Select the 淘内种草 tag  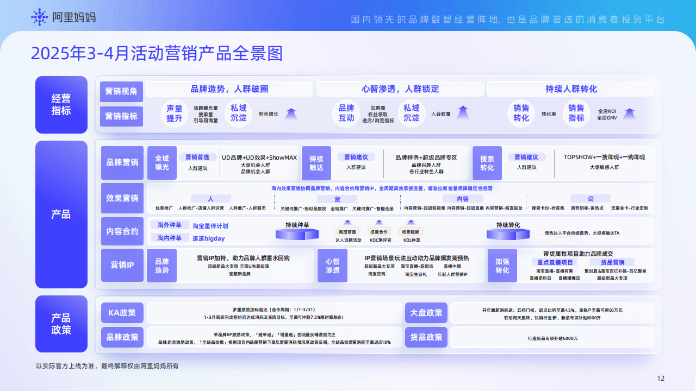pyautogui.click(x=170, y=238)
